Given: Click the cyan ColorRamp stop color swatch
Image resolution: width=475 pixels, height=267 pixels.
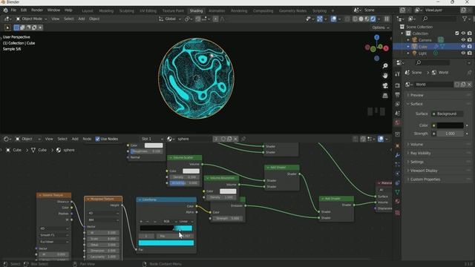Looking at the screenshot, I should click(166, 243).
